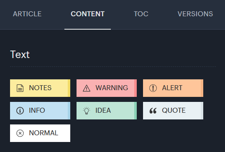The height and width of the screenshot is (152, 225).
Task: Click the quotation marks Quote icon
Action: (153, 111)
